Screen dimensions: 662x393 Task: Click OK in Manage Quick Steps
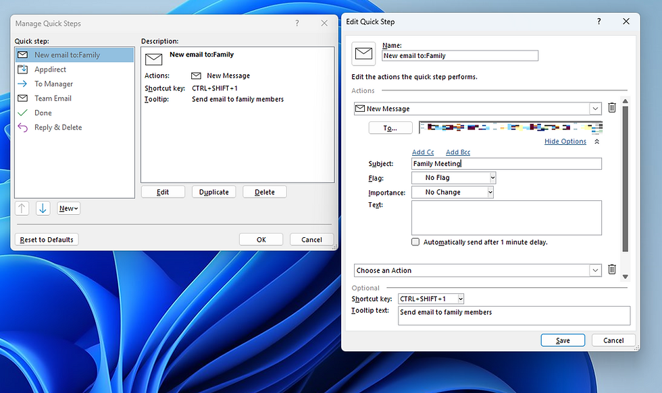pyautogui.click(x=261, y=240)
